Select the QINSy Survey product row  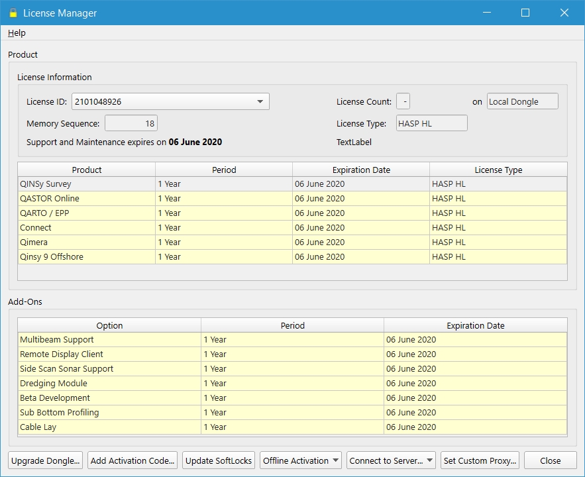[86, 184]
